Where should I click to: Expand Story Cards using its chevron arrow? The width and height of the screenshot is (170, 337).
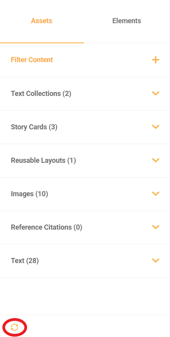coord(155,127)
